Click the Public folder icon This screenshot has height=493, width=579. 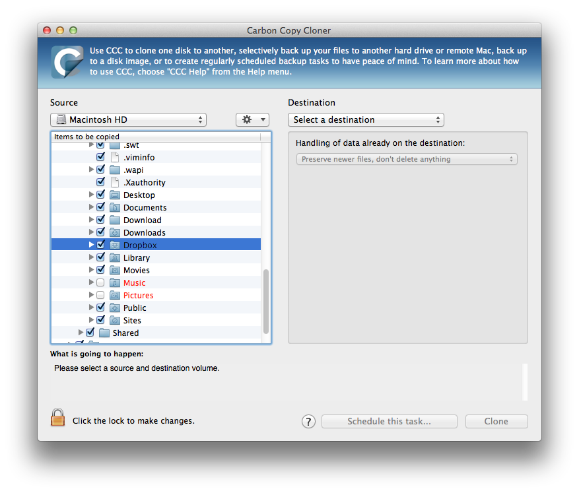point(115,308)
